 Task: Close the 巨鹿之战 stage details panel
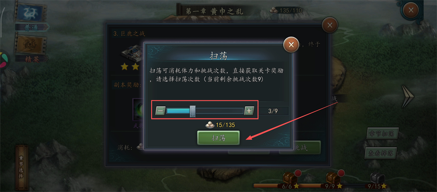click(x=329, y=25)
